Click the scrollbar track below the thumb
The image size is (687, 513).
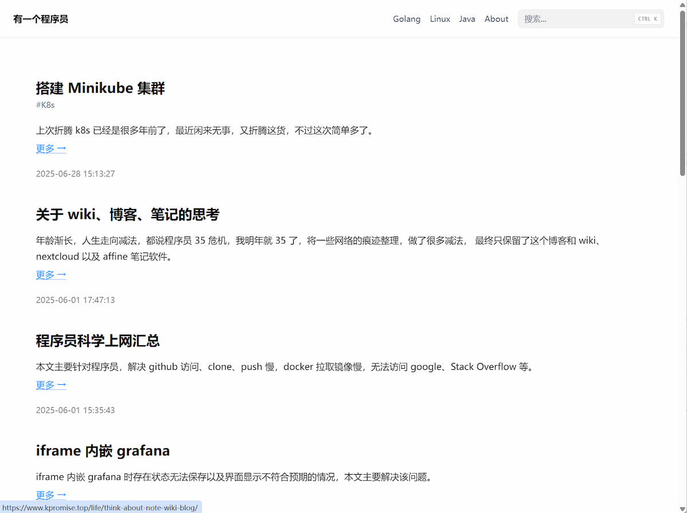point(682,344)
